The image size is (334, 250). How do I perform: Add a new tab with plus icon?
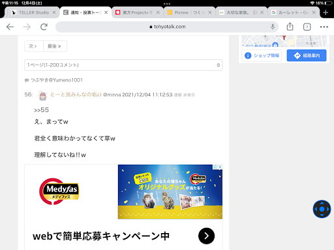click(x=326, y=12)
